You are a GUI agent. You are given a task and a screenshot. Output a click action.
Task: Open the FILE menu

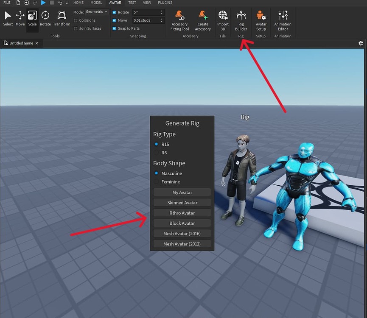point(7,3)
